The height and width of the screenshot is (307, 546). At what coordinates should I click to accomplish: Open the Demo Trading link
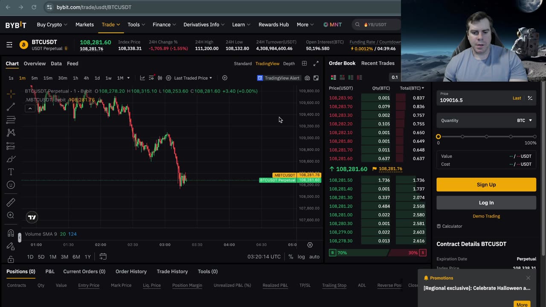click(x=486, y=216)
